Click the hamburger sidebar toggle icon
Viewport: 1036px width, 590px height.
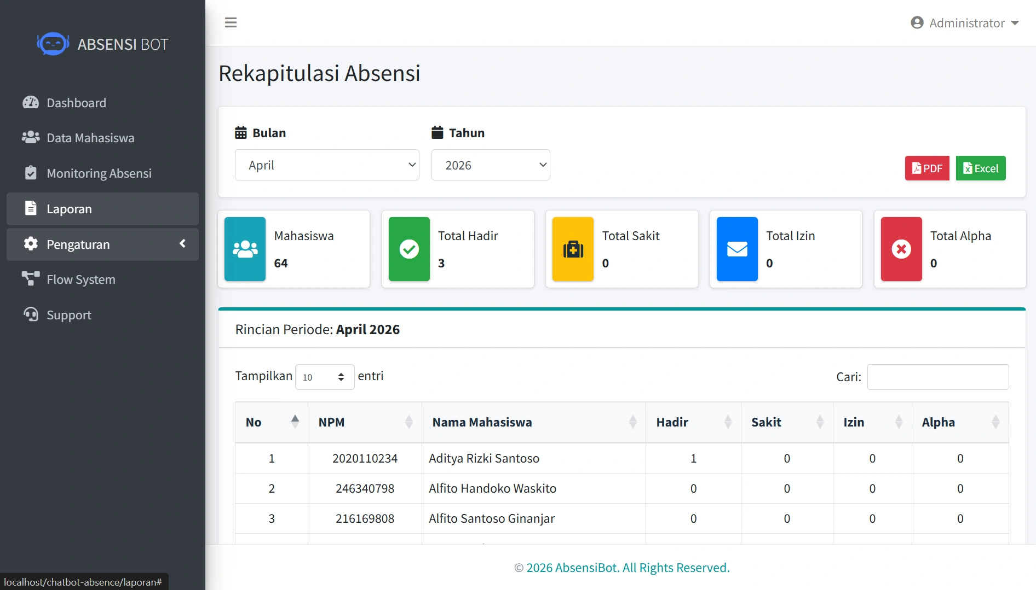pyautogui.click(x=231, y=22)
